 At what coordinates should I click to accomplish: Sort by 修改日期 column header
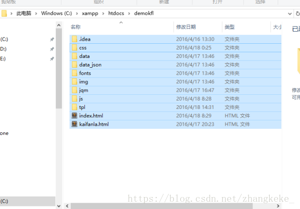click(x=186, y=27)
